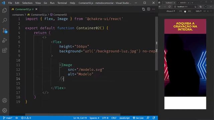The height and width of the screenshot is (120, 214).
Task: Open the Explorer view in activity bar
Action: (4, 10)
